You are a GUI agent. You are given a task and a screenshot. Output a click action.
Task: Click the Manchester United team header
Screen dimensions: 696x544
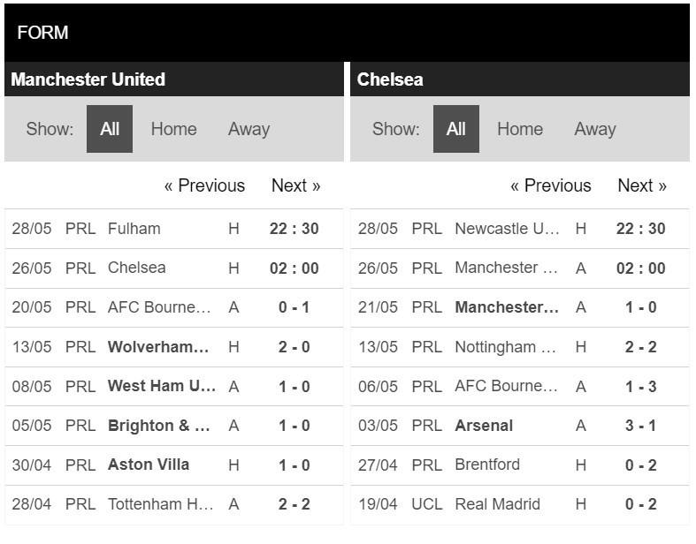[x=174, y=79]
